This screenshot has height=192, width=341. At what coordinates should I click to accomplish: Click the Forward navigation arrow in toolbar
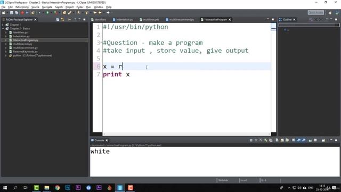coord(108,13)
